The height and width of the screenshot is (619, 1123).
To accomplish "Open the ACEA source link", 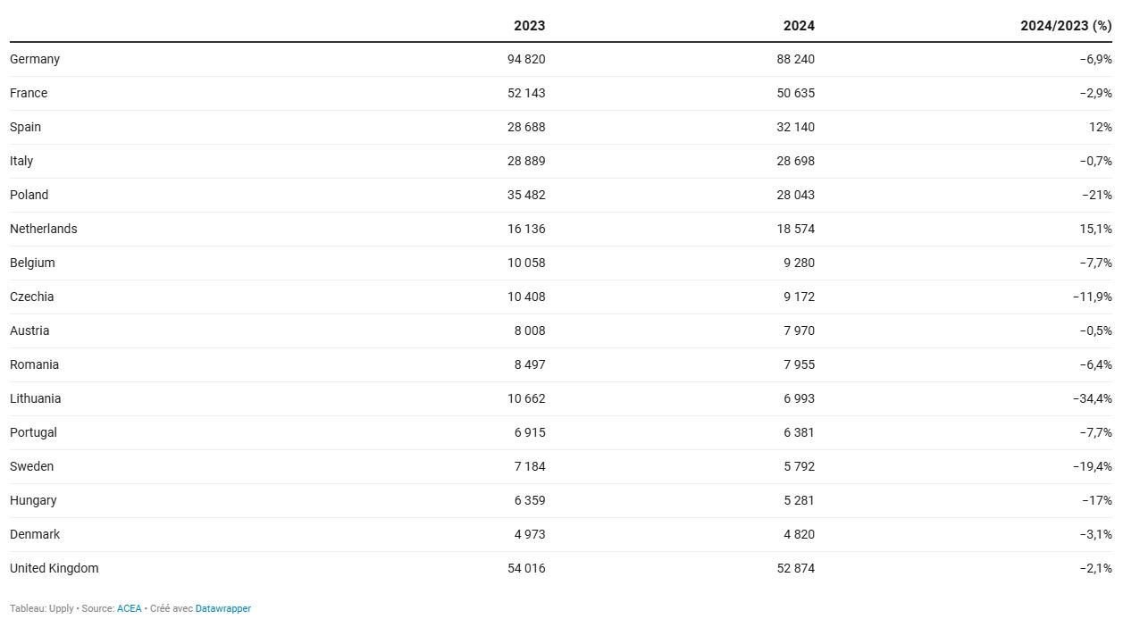I will pyautogui.click(x=130, y=608).
